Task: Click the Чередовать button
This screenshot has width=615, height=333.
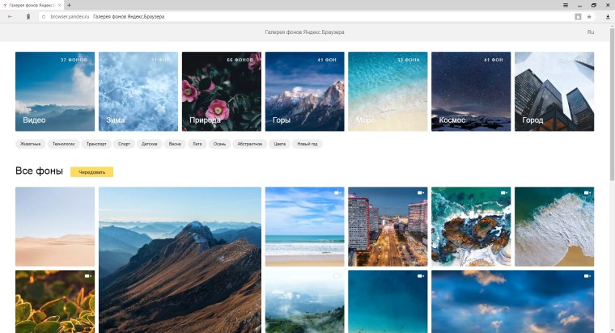Action: [91, 171]
